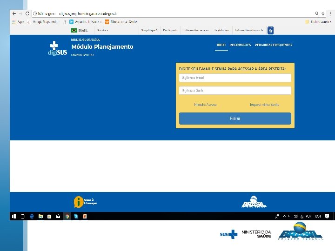Screen dimensions: 335x251
Task: Open Microsoft Store from taskbar
Action: (49, 216)
